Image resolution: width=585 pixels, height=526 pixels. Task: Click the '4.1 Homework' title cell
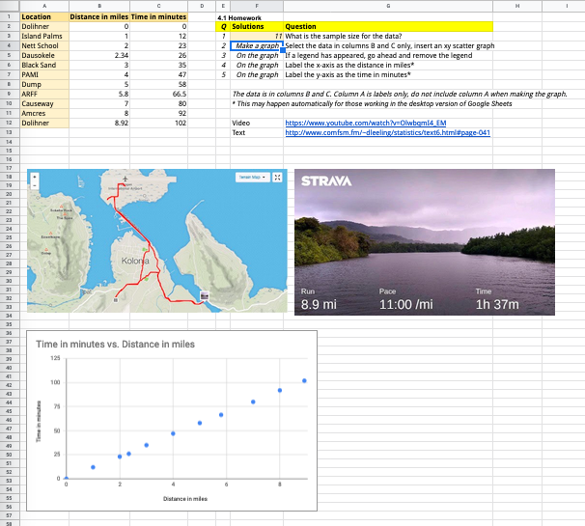[239, 17]
